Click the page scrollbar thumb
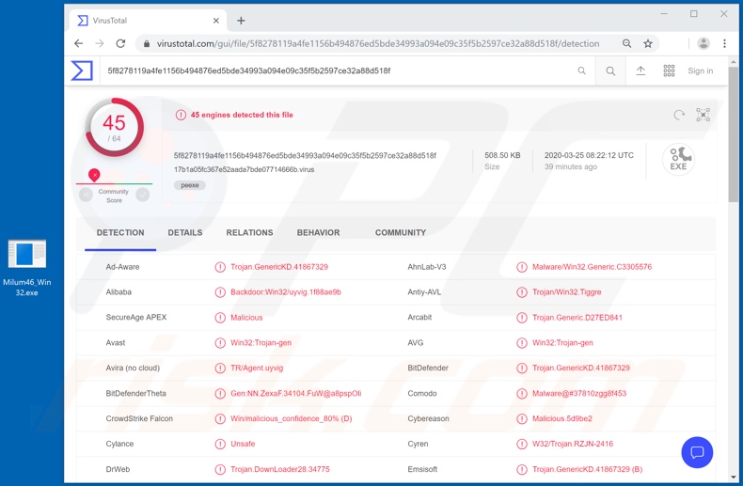Screen dimensions: 743x486 coord(733,134)
